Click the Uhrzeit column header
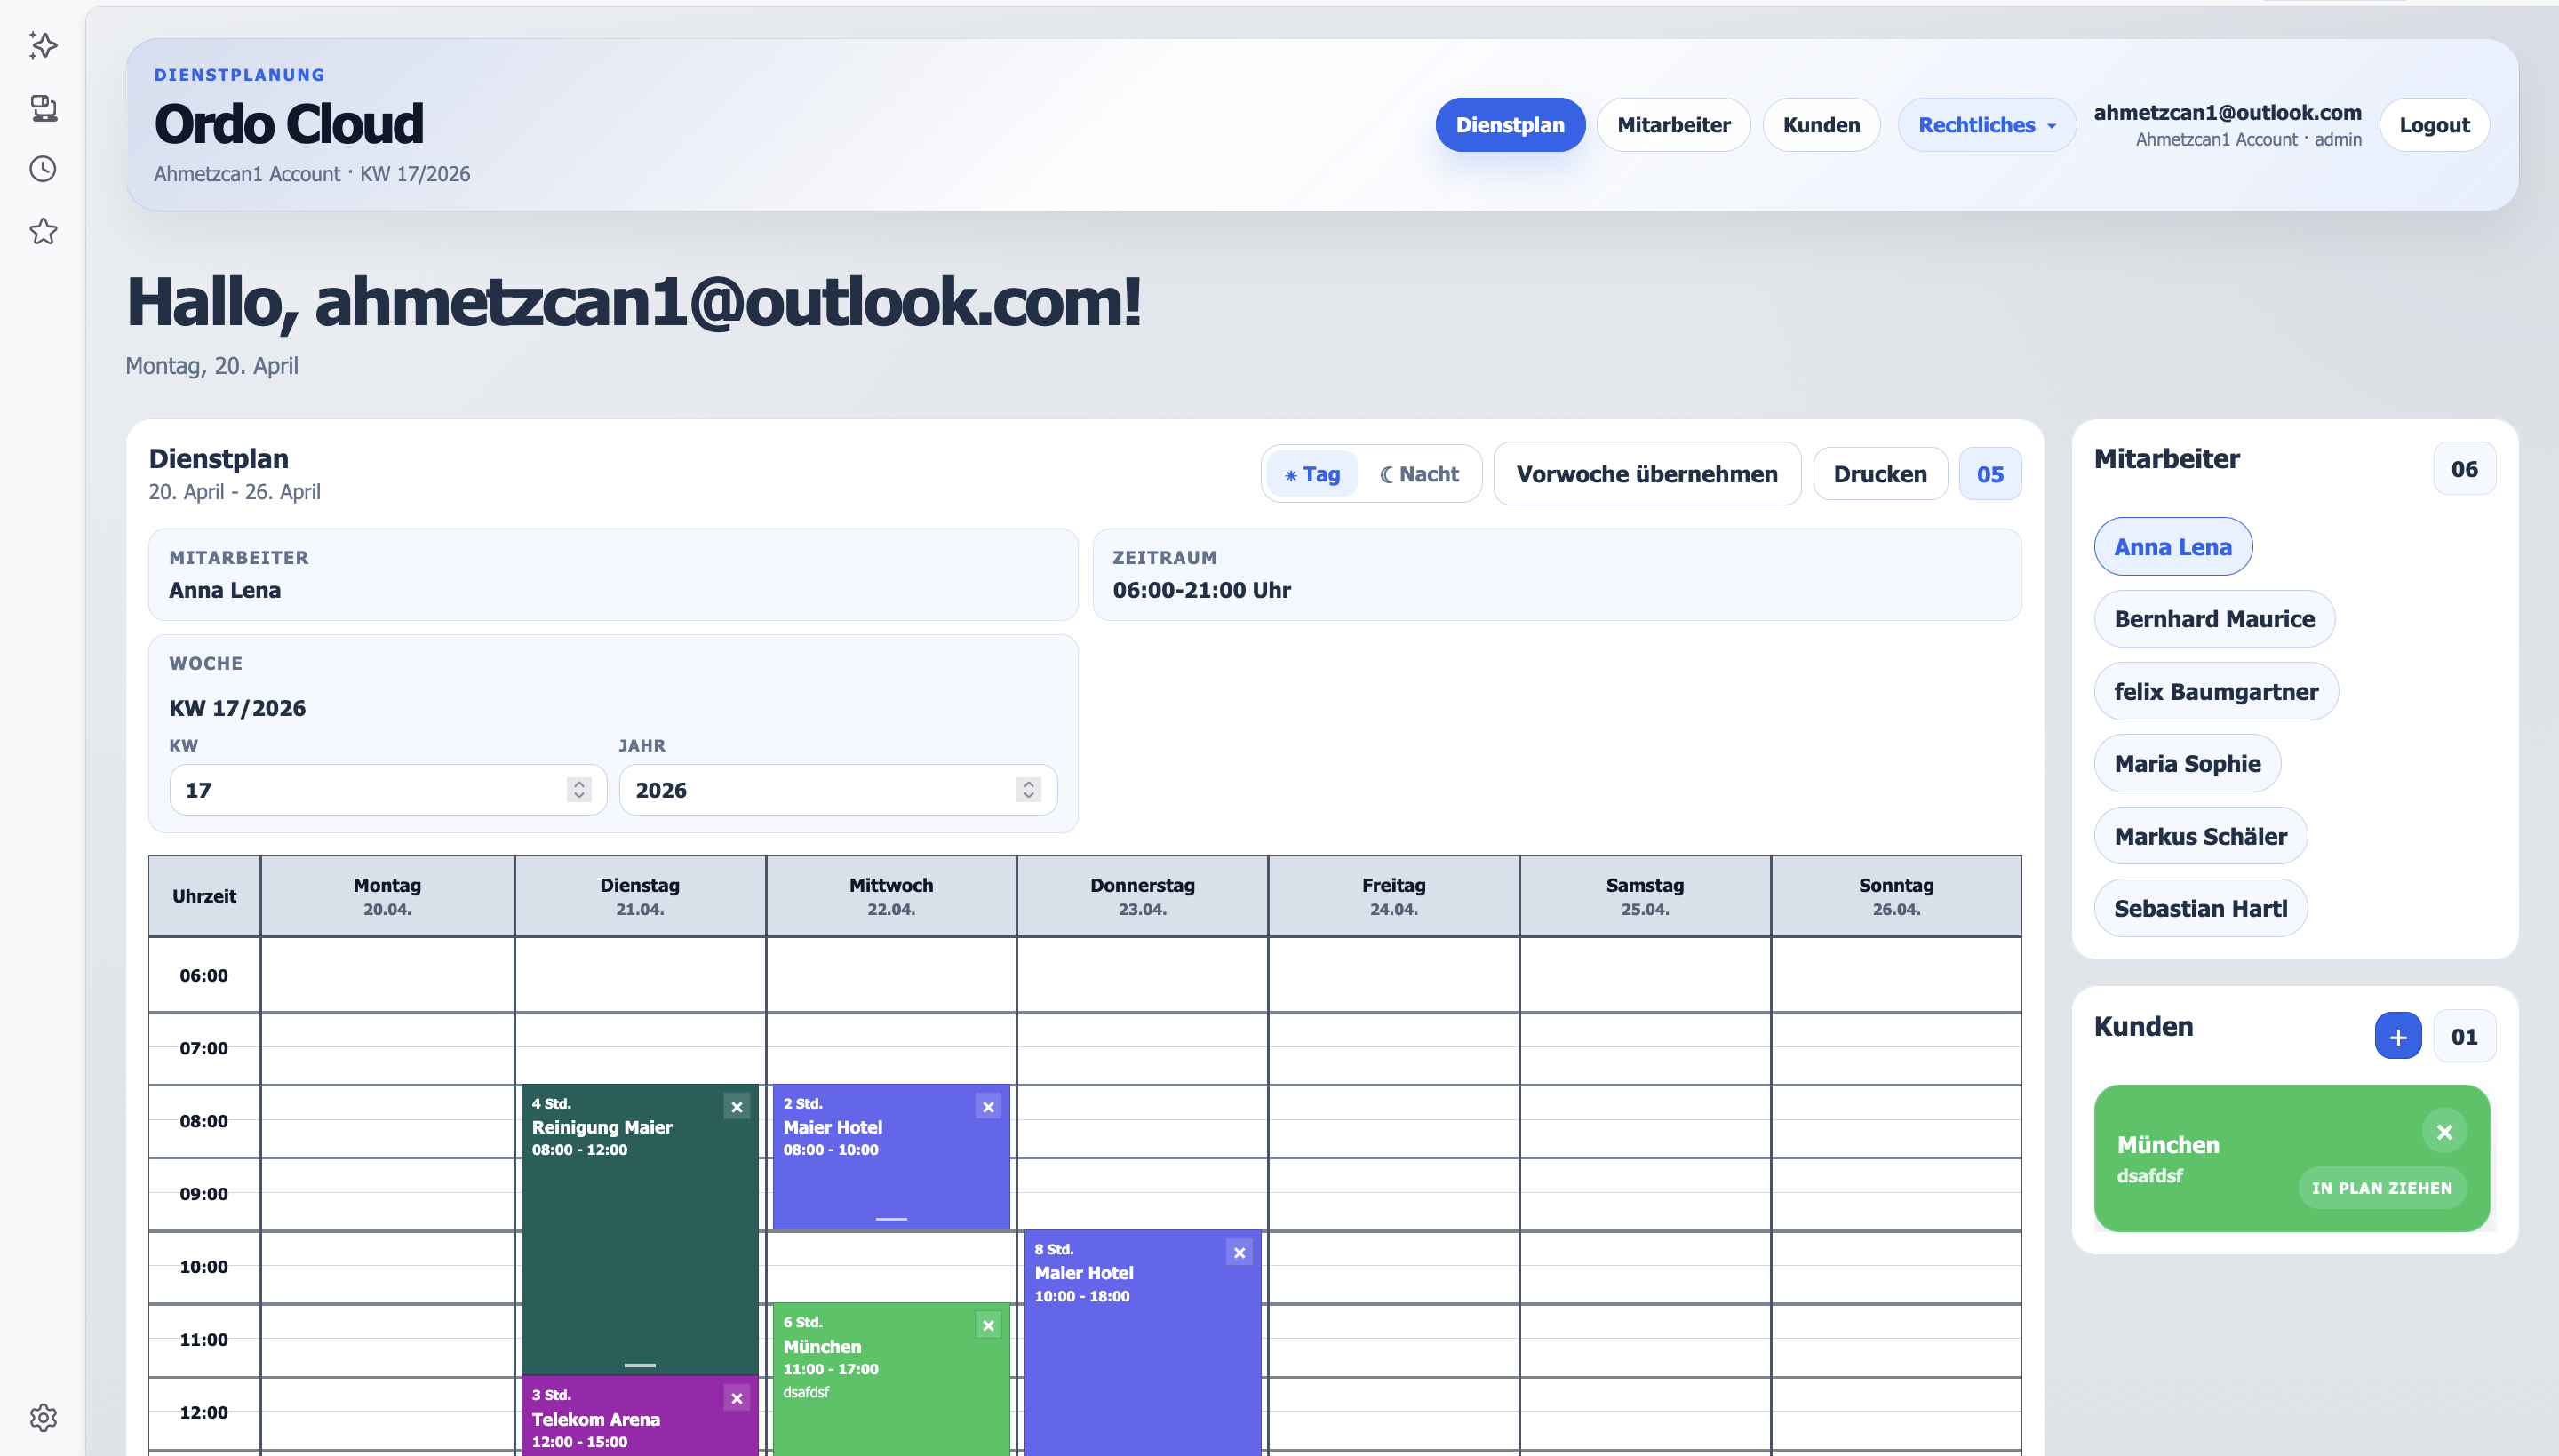The height and width of the screenshot is (1456, 2559). click(x=204, y=896)
